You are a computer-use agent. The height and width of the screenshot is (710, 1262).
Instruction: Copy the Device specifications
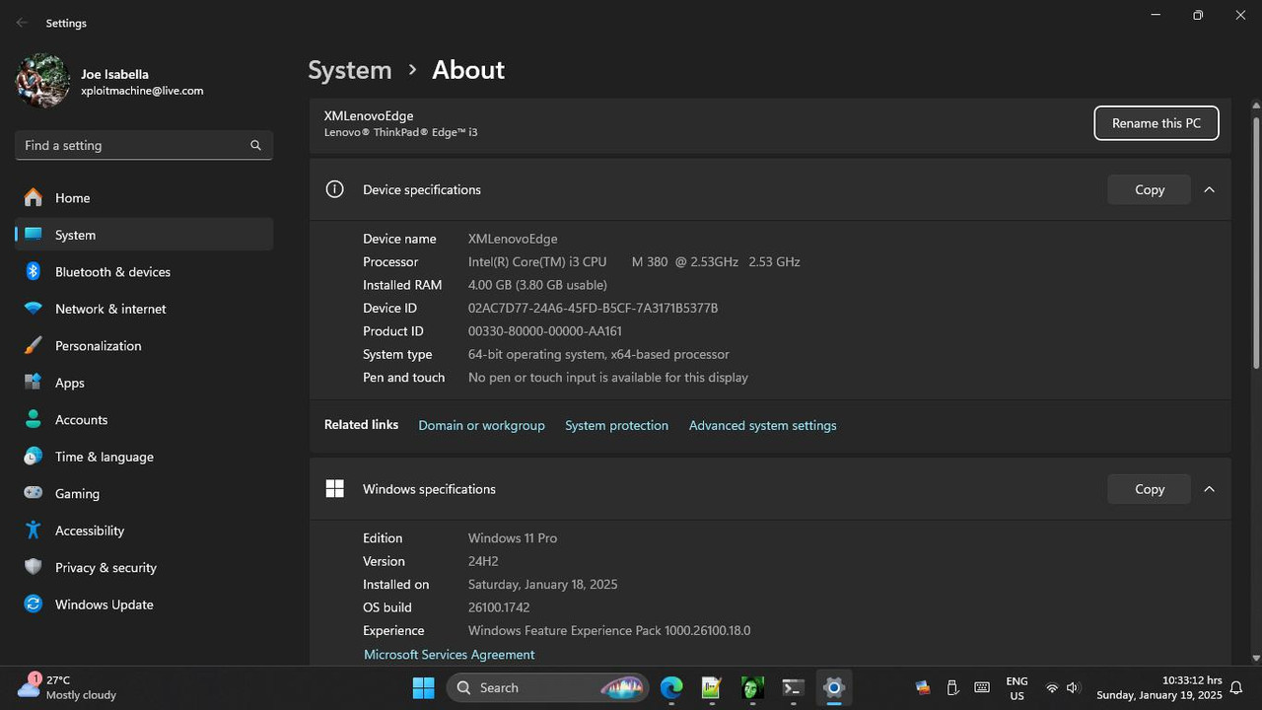click(1149, 189)
